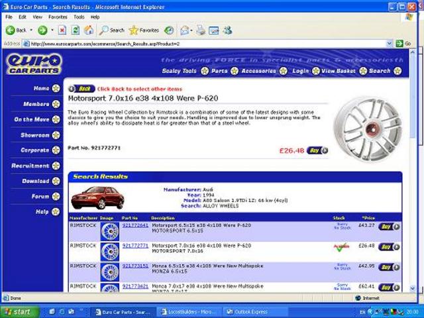
Task: Buy the Motorsport 6.5x15 wheel at £43.27
Action: pos(389,227)
